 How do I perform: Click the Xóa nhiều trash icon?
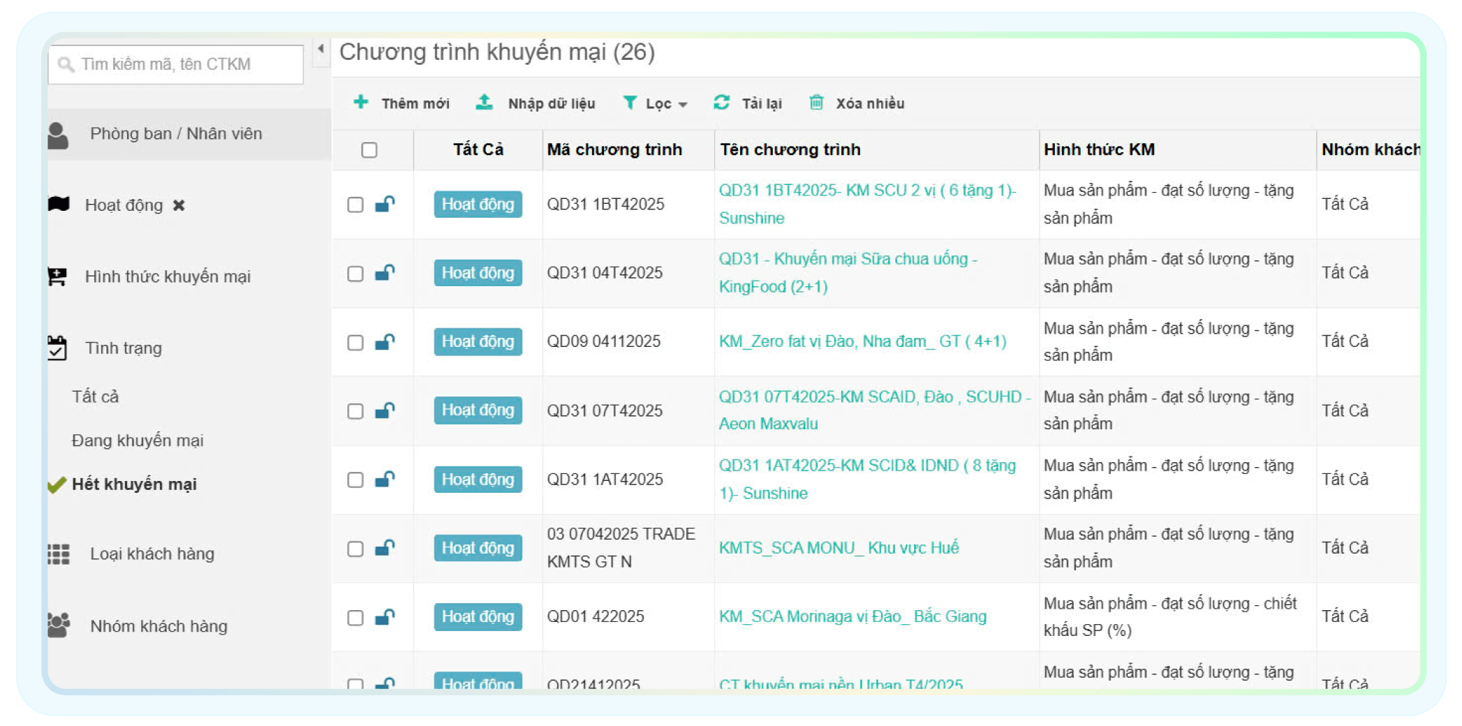[816, 103]
